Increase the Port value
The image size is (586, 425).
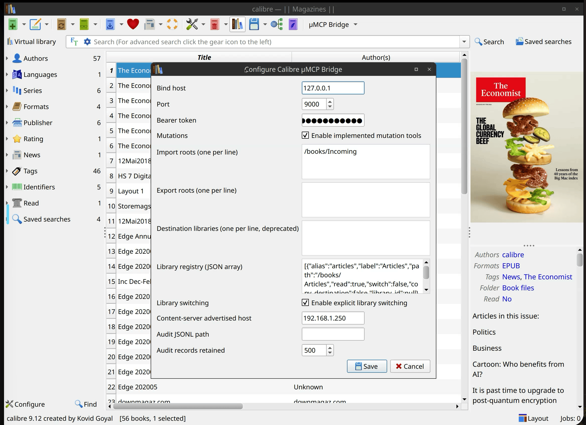(330, 101)
